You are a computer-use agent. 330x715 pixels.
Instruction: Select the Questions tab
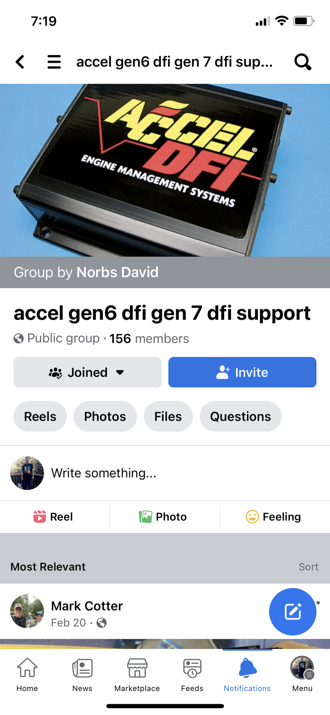240,416
